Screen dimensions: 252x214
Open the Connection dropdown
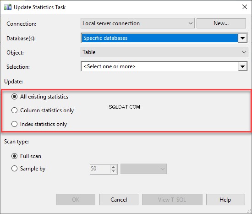coord(137,23)
